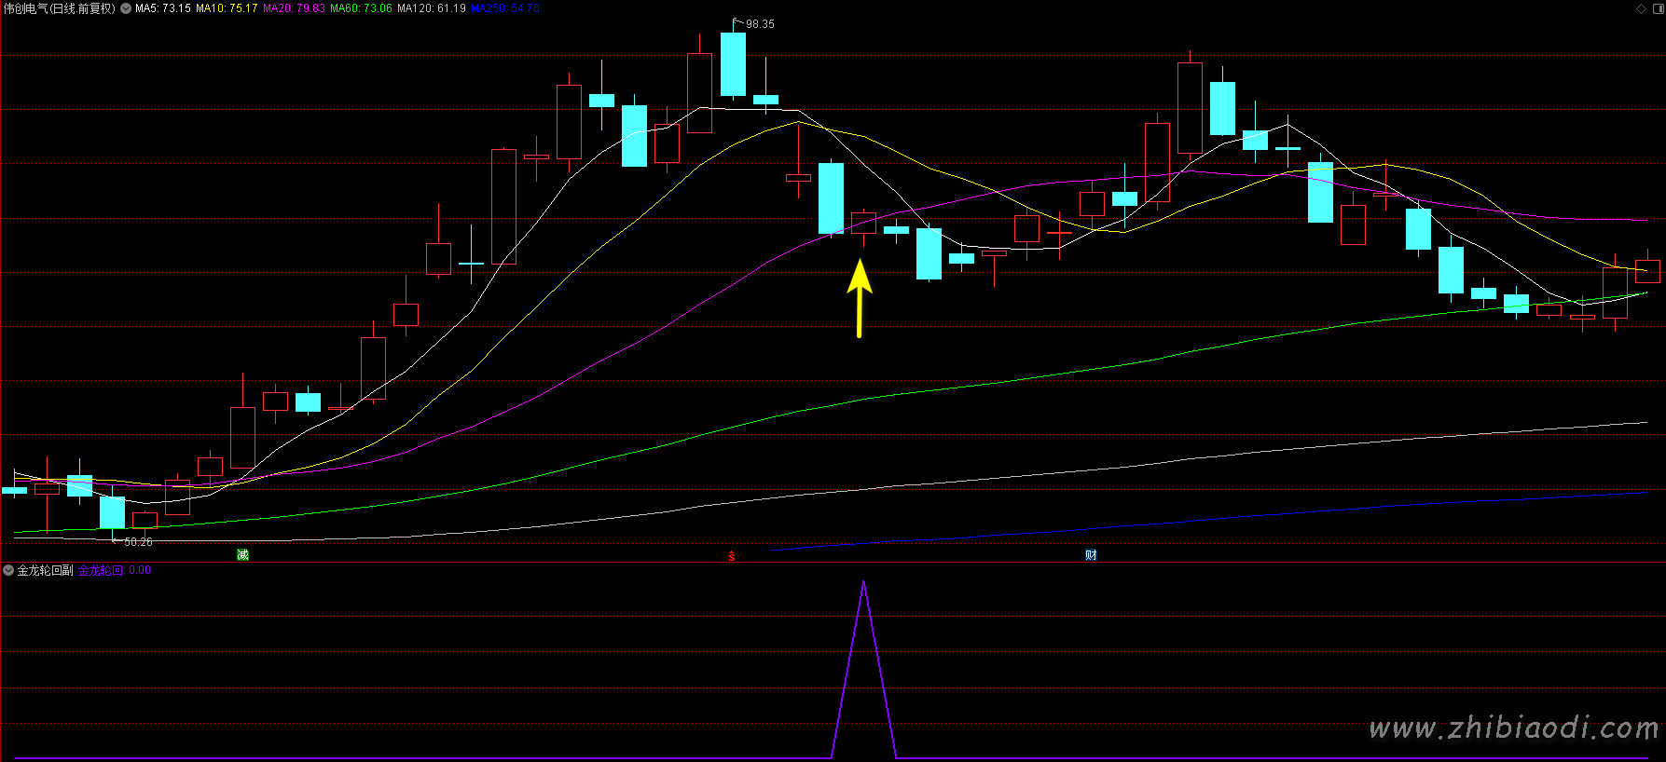Click the 金龙轮回副 indicator name

[x=45, y=570]
